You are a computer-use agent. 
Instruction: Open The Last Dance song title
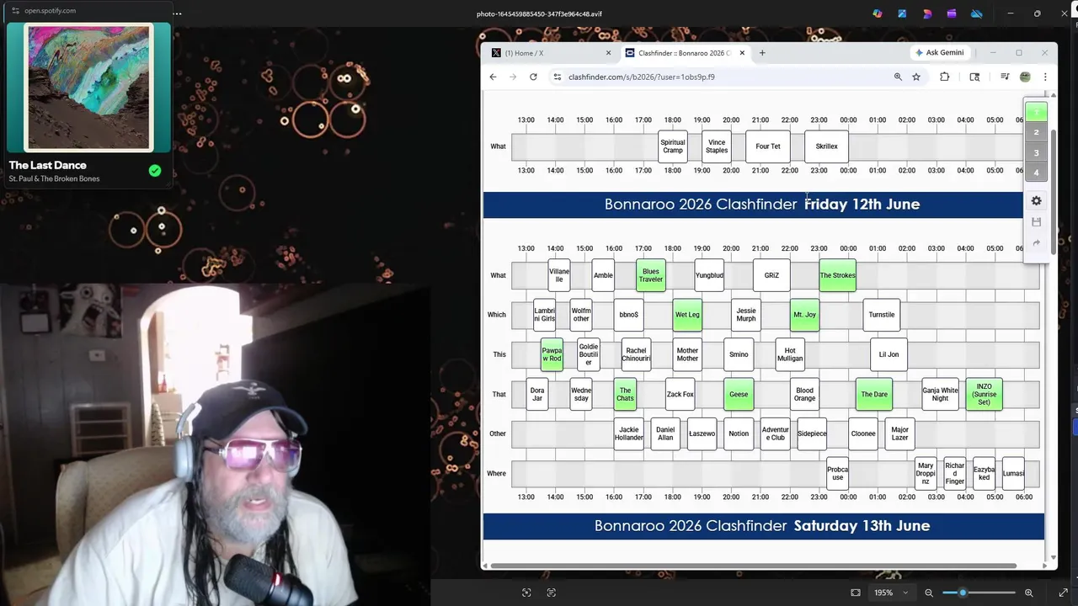(x=47, y=165)
